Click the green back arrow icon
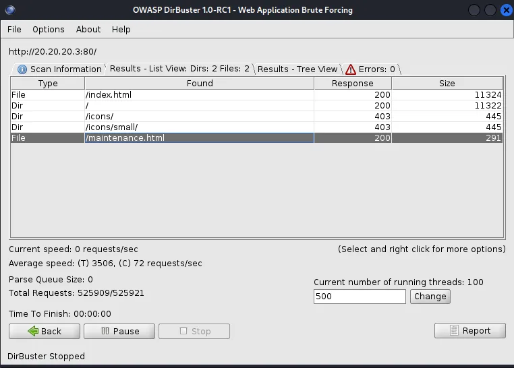This screenshot has height=368, width=514. (33, 331)
